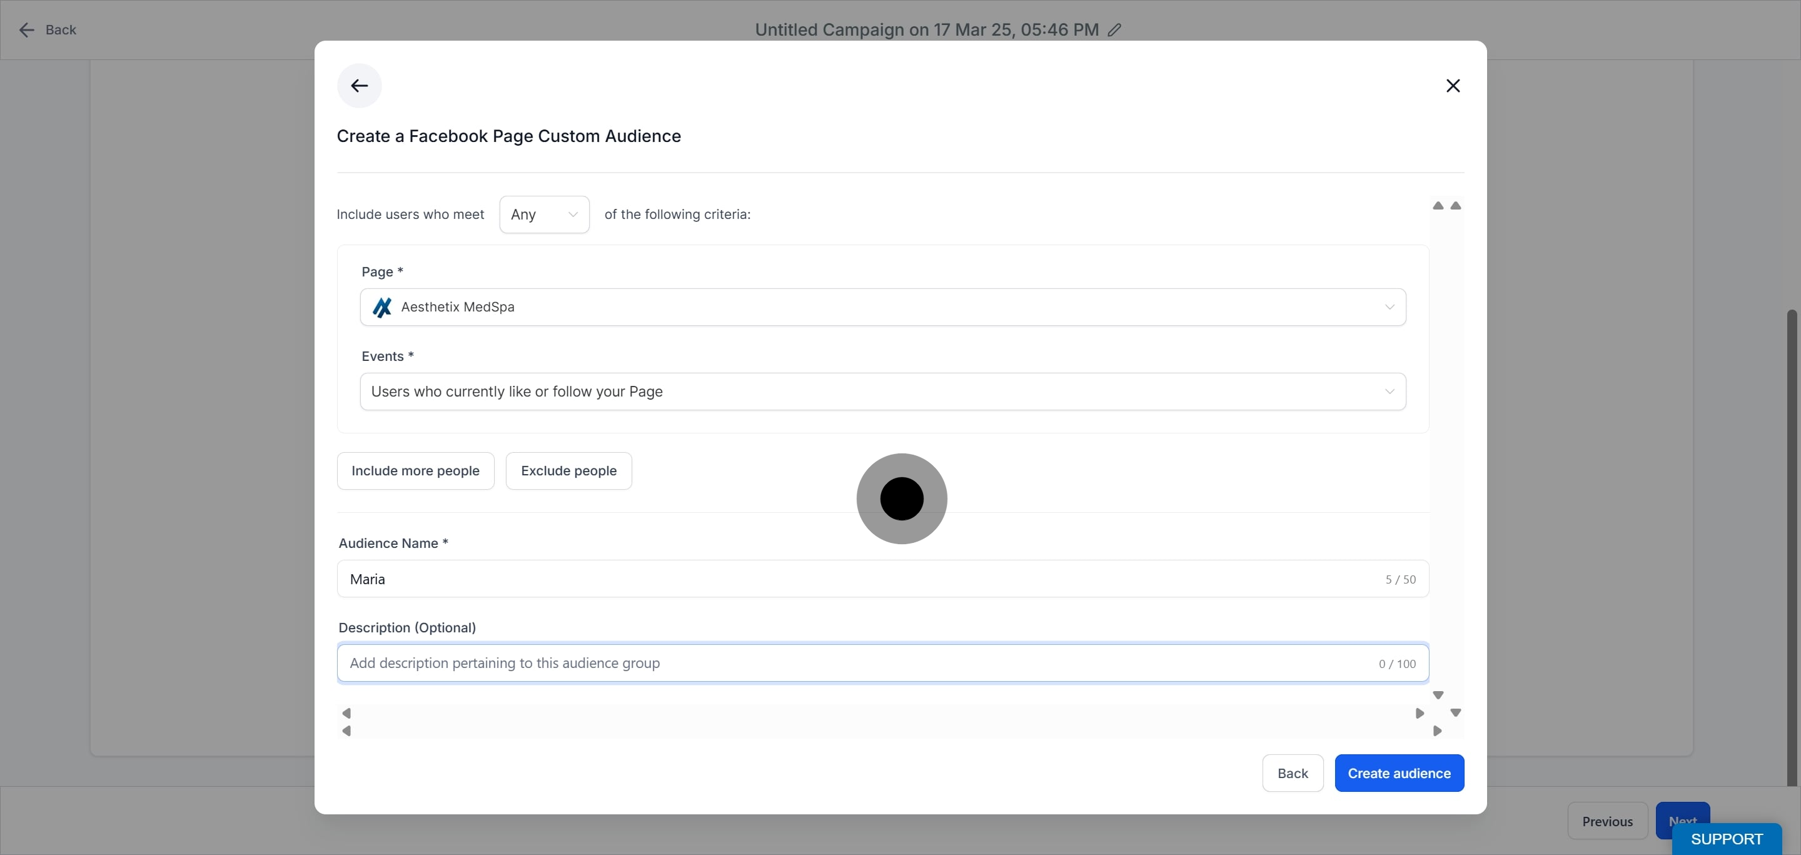Click the Exclude people button

568,470
